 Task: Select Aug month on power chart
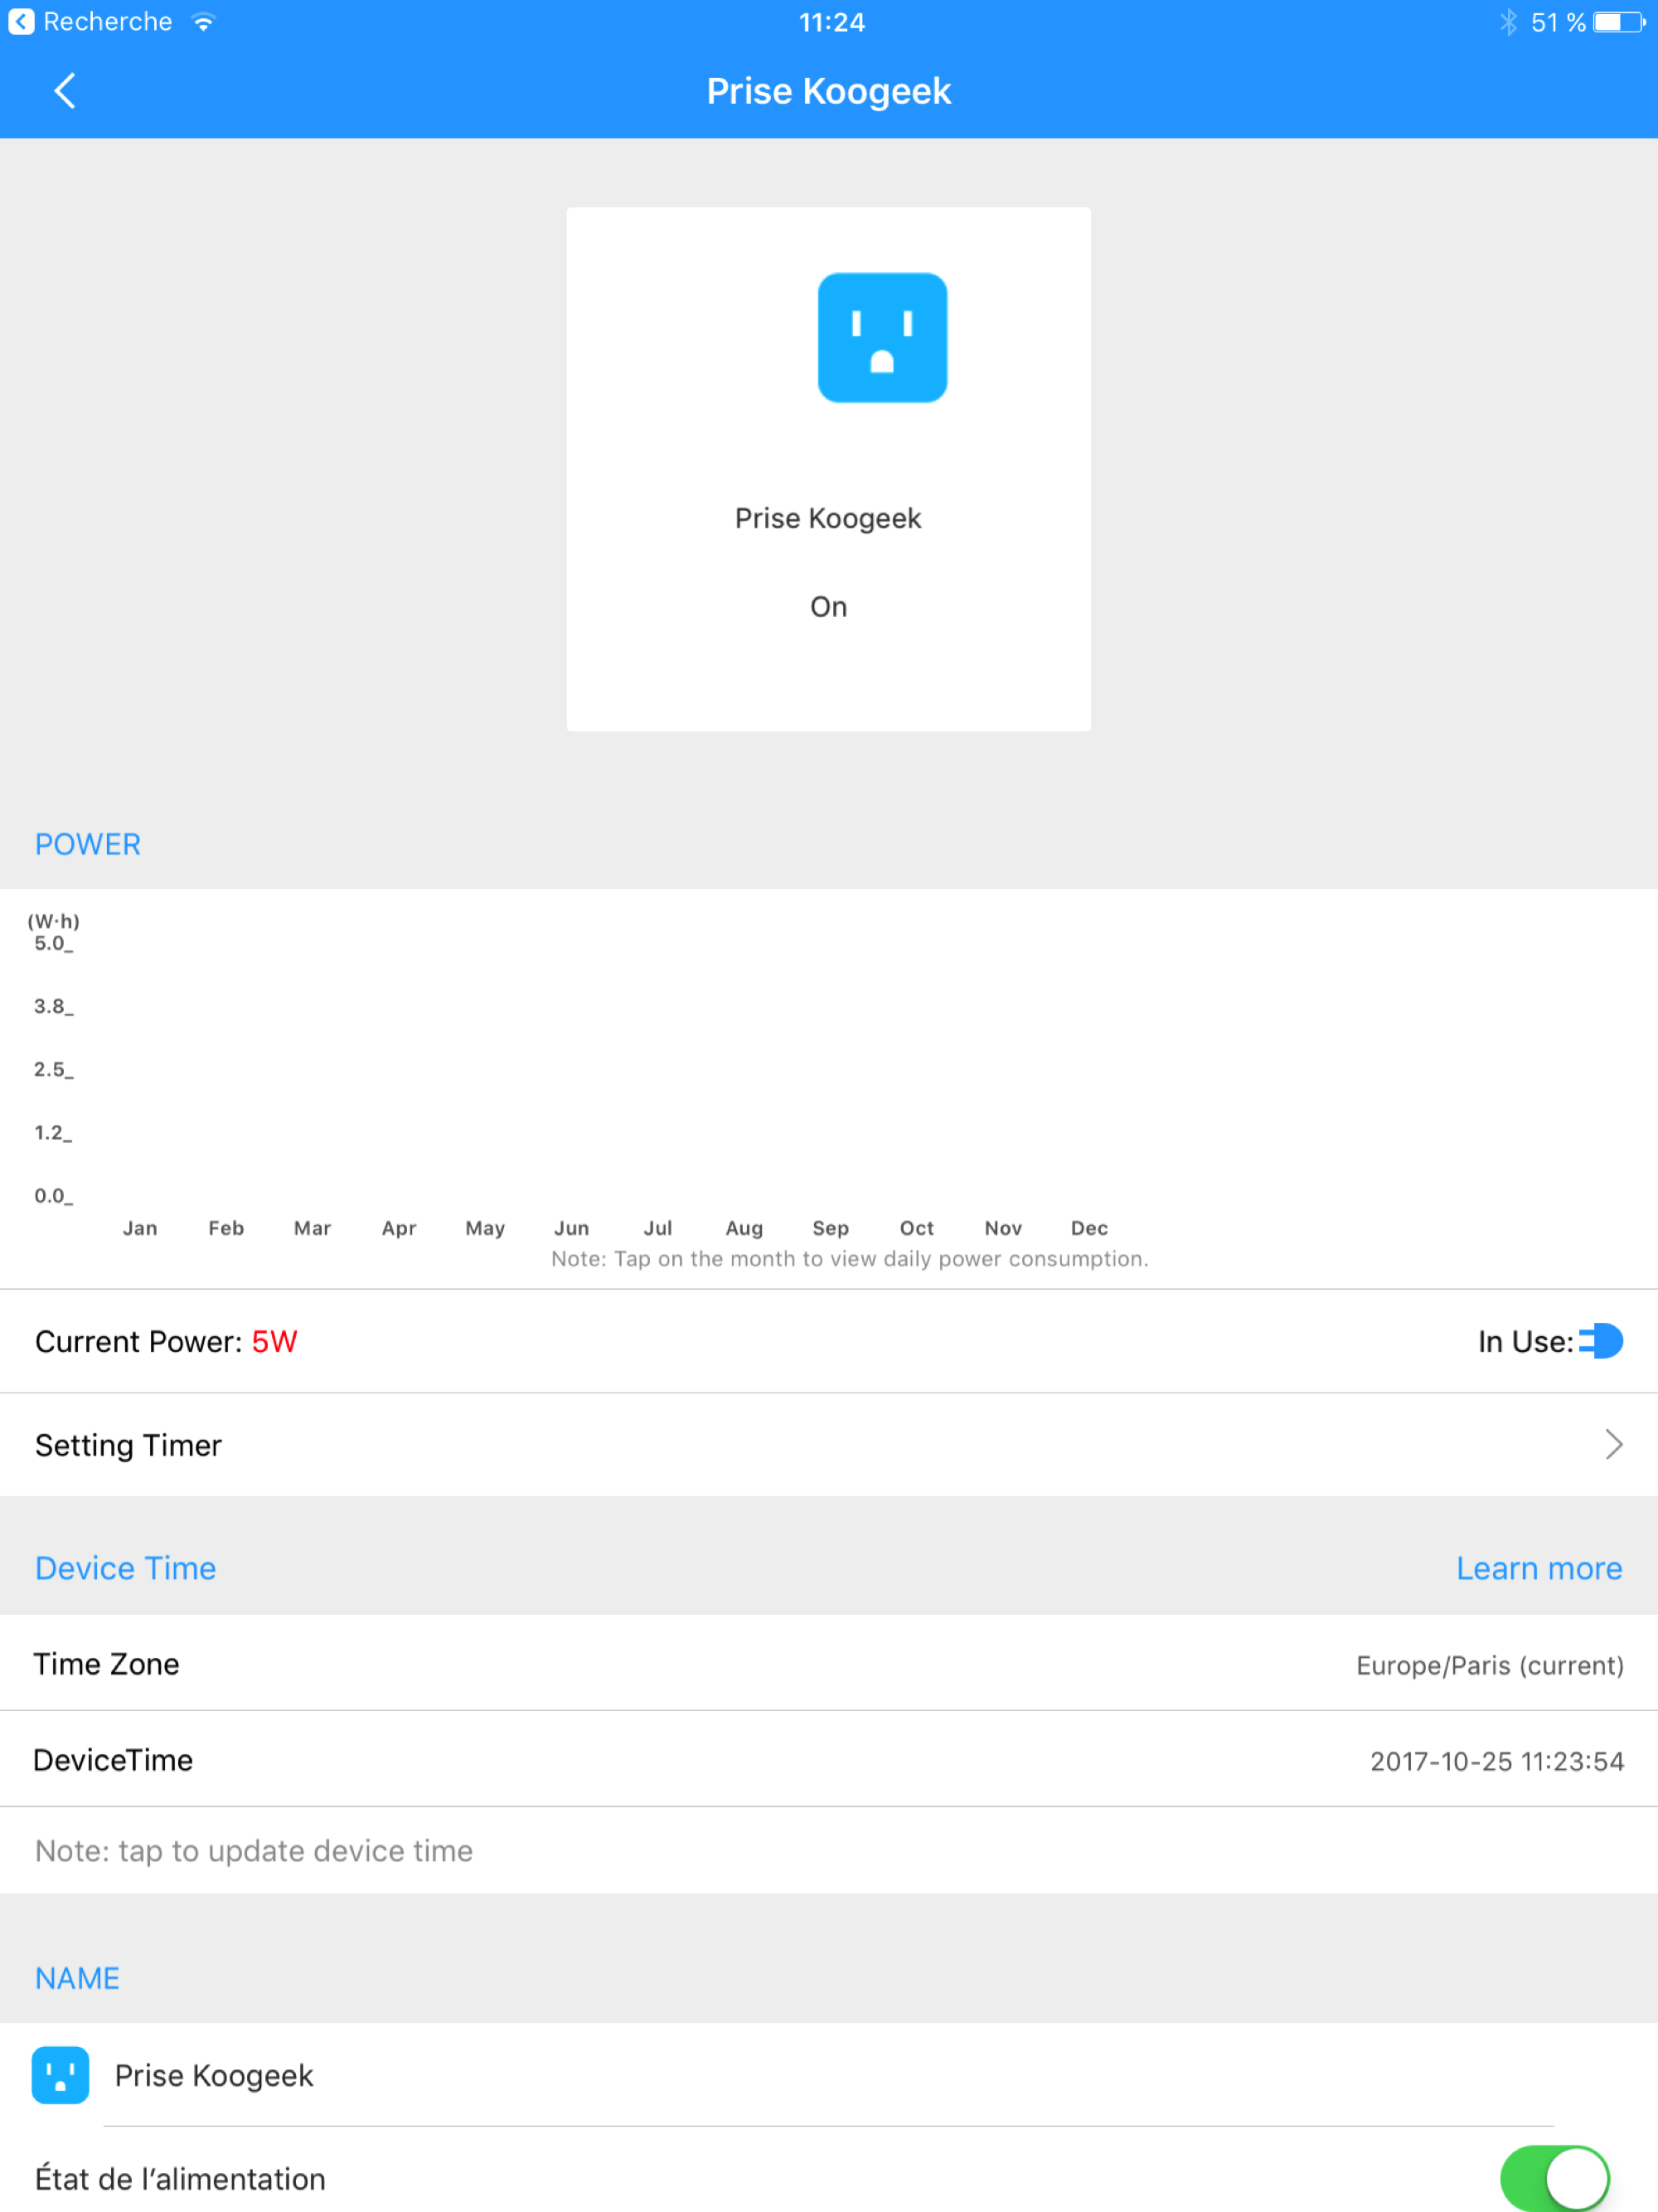point(744,1228)
